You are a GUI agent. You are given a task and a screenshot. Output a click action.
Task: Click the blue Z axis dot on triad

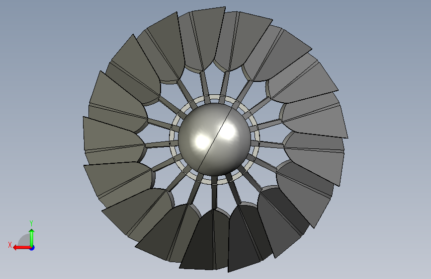click(32, 248)
